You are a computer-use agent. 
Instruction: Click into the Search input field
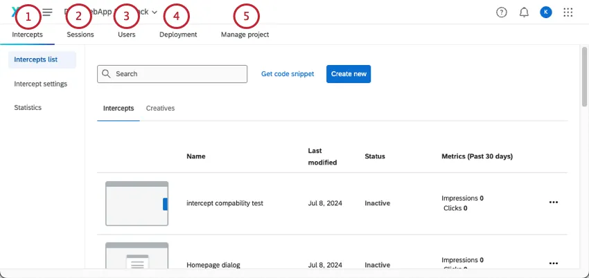coord(179,74)
